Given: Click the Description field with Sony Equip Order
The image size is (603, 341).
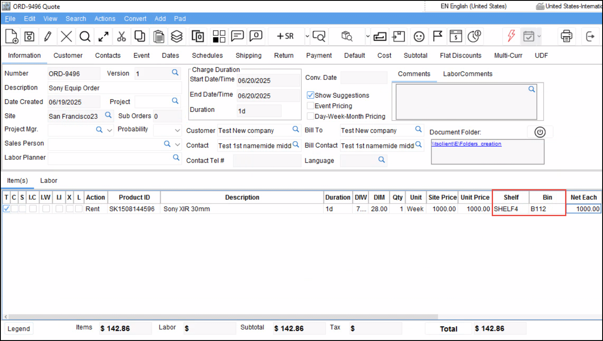Looking at the screenshot, I should coord(114,88).
